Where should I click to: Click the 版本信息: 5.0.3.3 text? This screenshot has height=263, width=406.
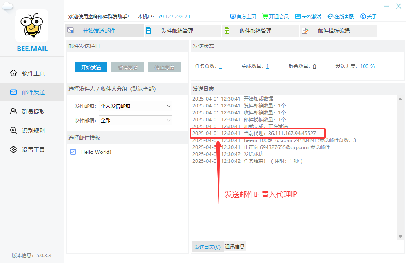tap(31, 256)
